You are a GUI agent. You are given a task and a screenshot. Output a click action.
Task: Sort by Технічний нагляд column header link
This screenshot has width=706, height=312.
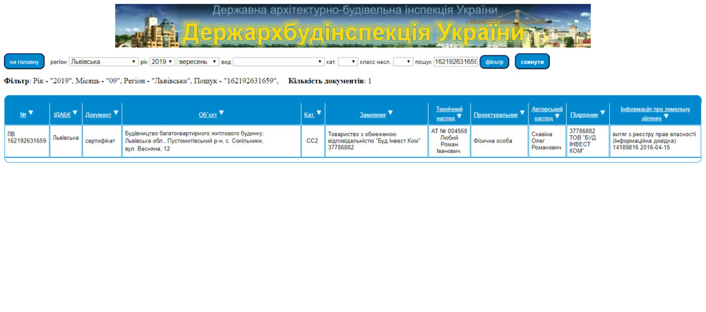(x=449, y=109)
